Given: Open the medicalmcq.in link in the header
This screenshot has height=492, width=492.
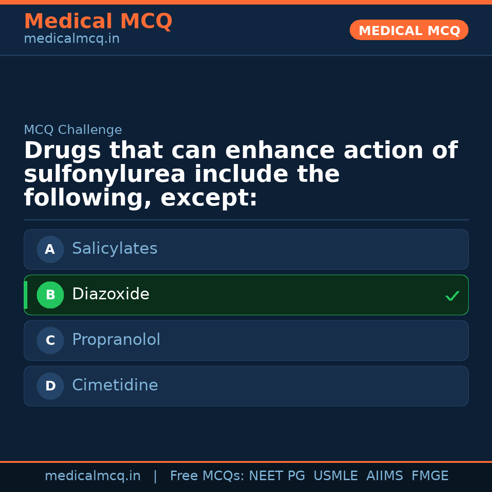Looking at the screenshot, I should 72,39.
